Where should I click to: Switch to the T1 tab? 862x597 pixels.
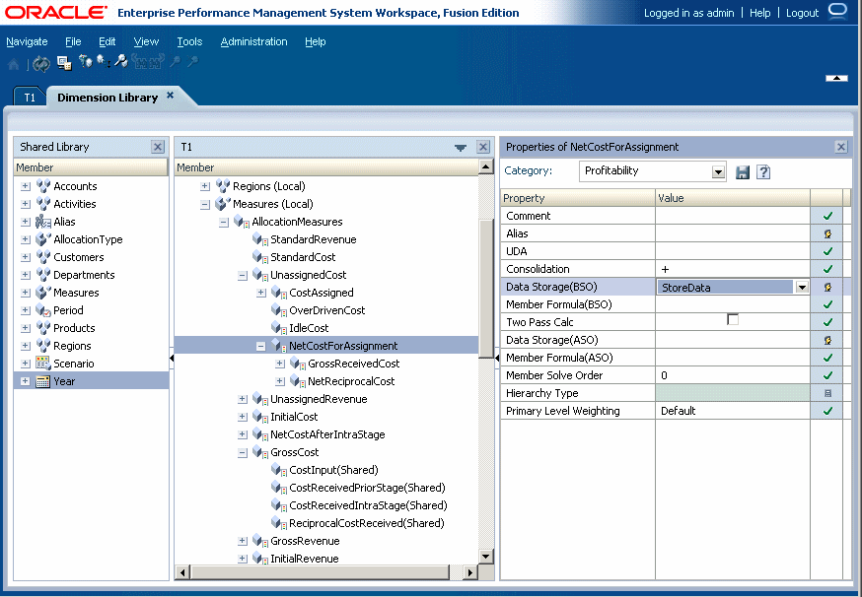30,98
